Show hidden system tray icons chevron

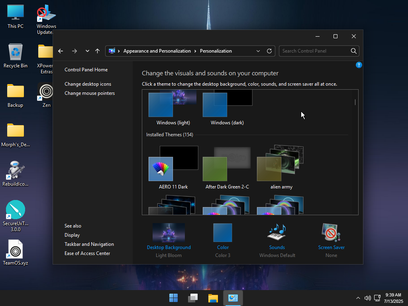click(x=358, y=298)
